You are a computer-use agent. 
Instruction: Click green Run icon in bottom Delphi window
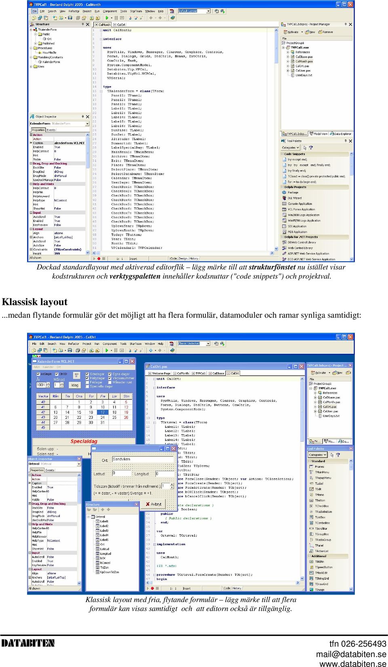(x=107, y=350)
